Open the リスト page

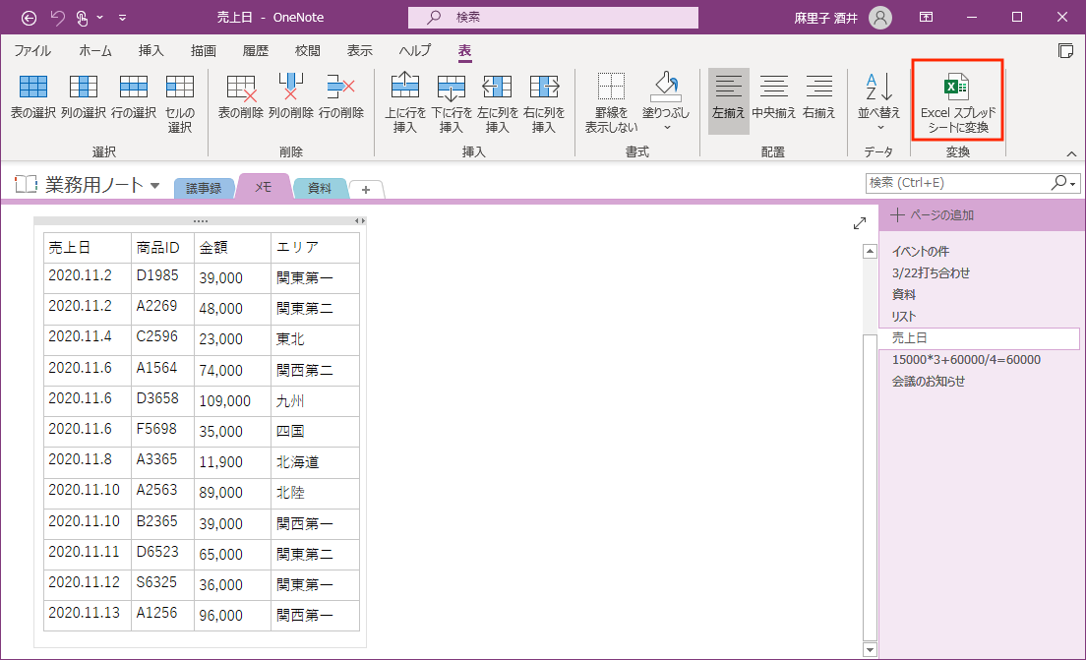[903, 317]
